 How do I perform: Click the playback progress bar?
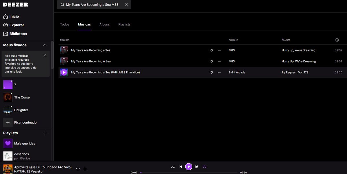coord(189,173)
